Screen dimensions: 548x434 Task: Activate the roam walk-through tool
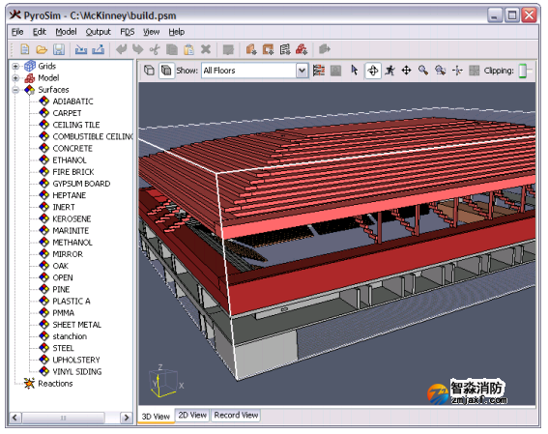pyautogui.click(x=389, y=71)
